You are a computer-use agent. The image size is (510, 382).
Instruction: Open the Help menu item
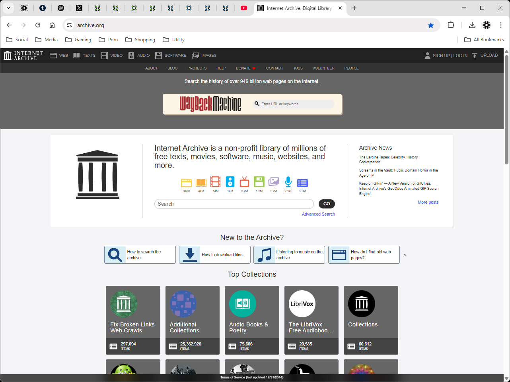(221, 68)
